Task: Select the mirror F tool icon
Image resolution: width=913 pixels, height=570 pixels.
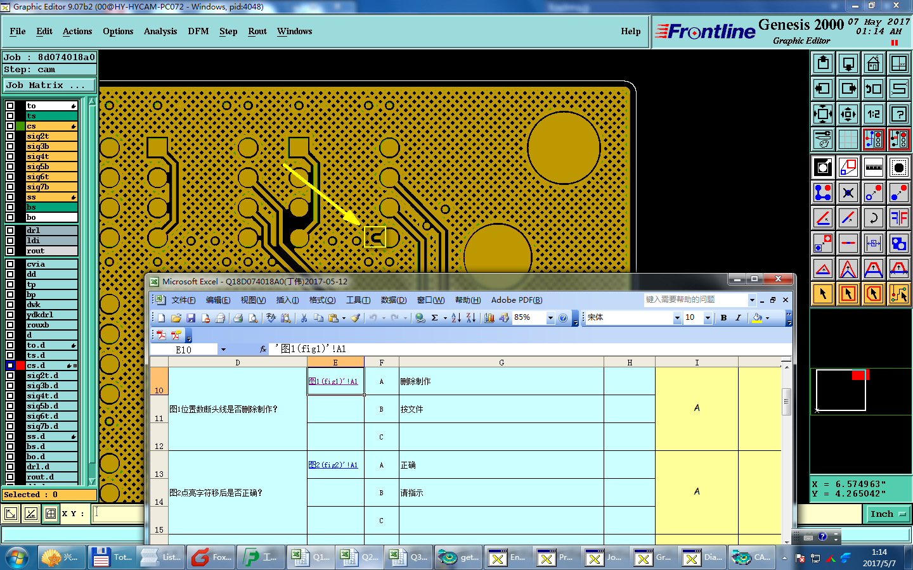Action: pyautogui.click(x=899, y=218)
